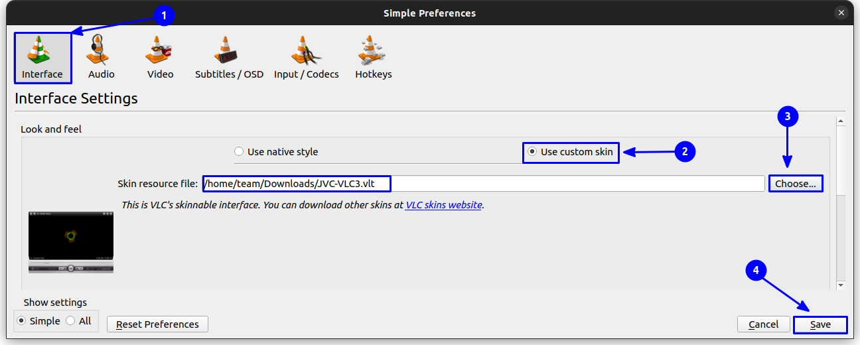Open the VLC skins website link
Image resolution: width=860 pixels, height=345 pixels.
pyautogui.click(x=443, y=205)
